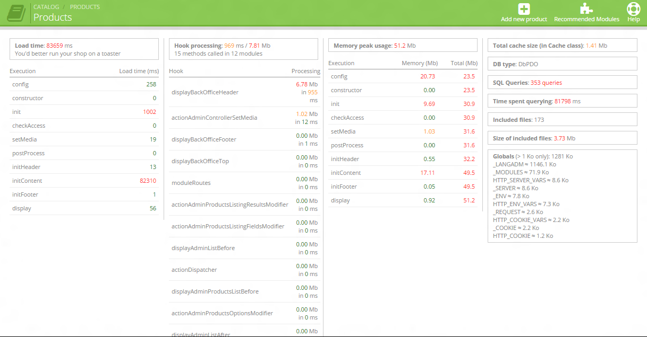The width and height of the screenshot is (647, 337).
Task: Select initContent memory value 17.11
Action: coord(428,173)
